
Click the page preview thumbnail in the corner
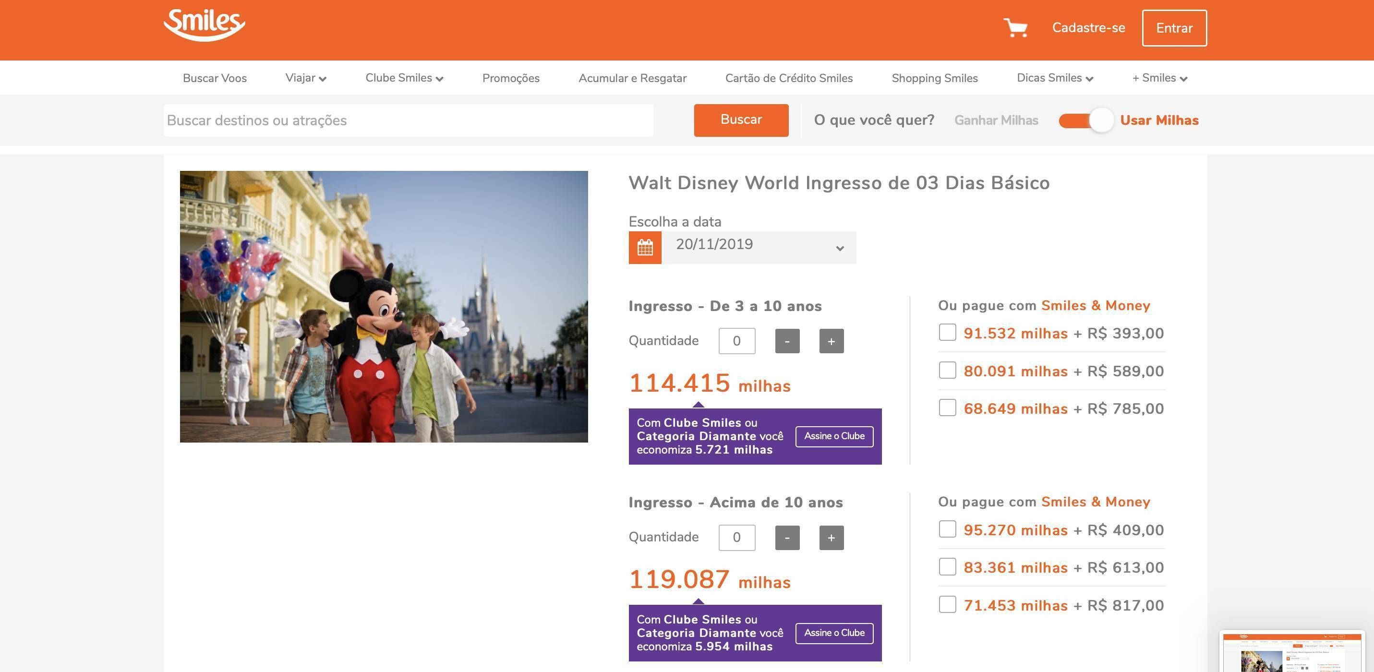1292,651
